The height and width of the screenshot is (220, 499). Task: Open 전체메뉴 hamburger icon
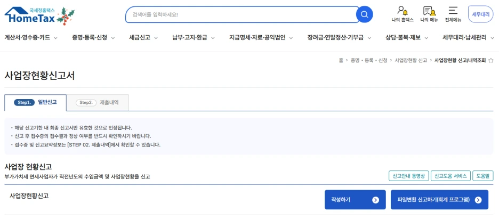click(x=453, y=14)
